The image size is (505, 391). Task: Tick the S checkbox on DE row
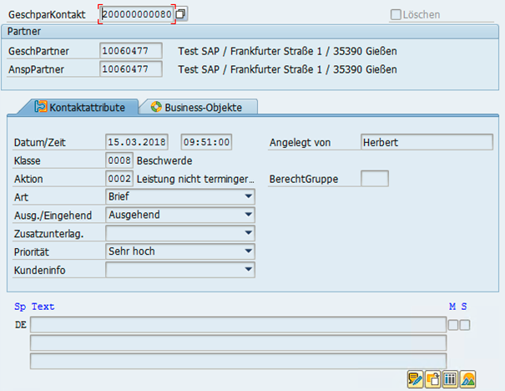tap(465, 325)
